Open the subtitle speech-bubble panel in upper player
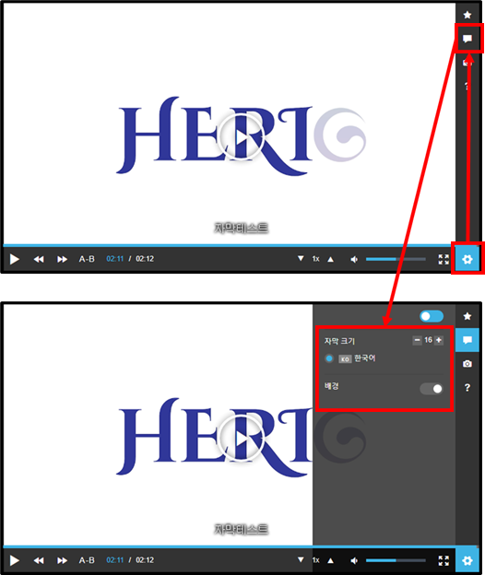485x575 pixels. 467,39
